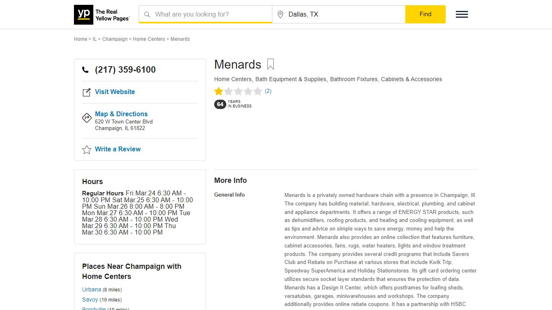
Task: Click the Cabinets & Accessories category
Action: click(411, 79)
